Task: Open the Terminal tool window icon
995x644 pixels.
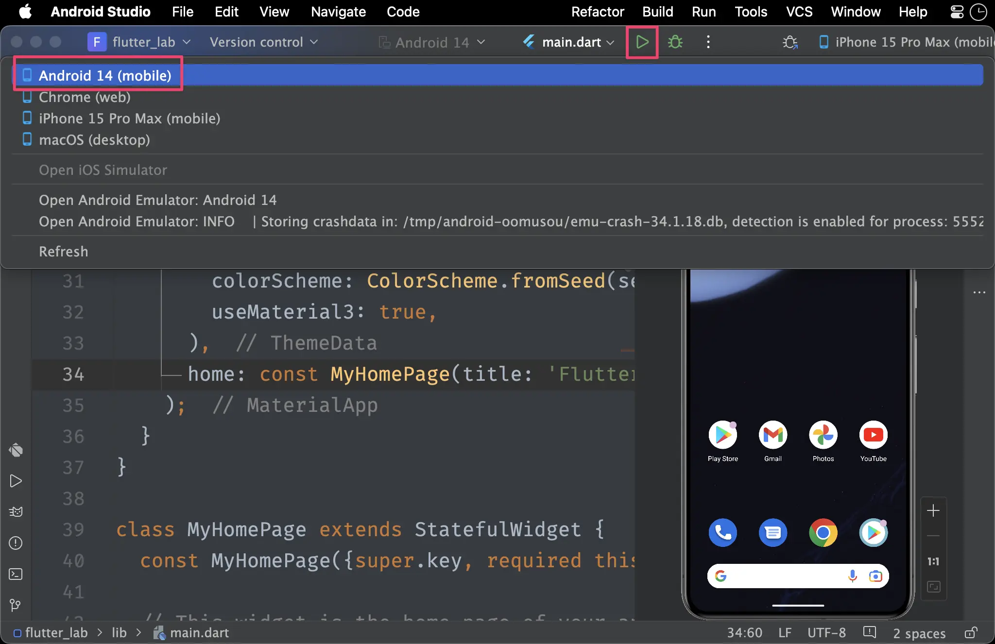Action: (x=16, y=574)
